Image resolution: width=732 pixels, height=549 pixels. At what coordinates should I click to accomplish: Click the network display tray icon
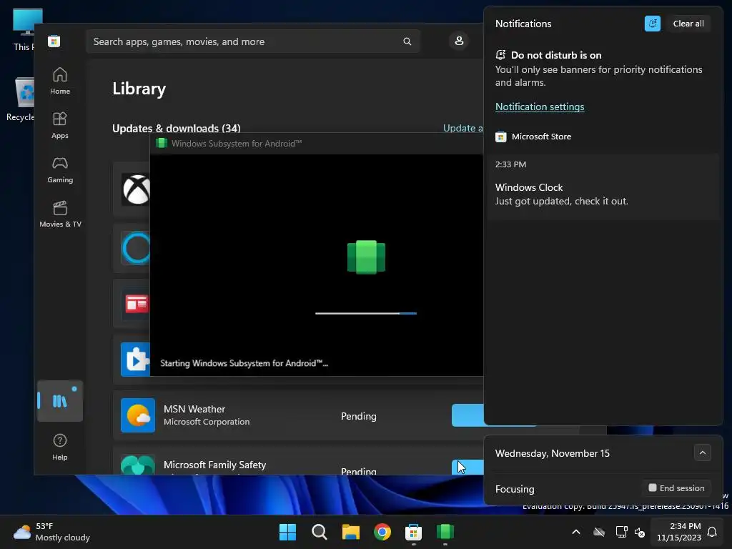click(x=621, y=532)
